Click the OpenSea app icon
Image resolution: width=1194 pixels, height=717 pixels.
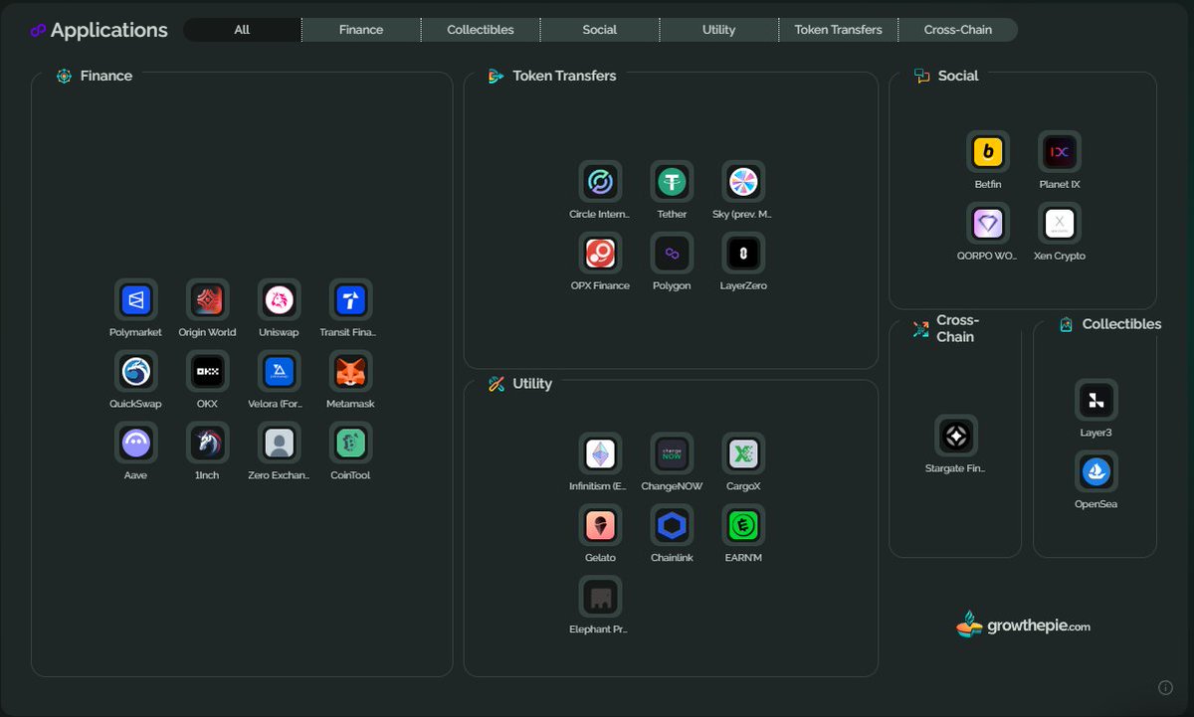(1096, 471)
